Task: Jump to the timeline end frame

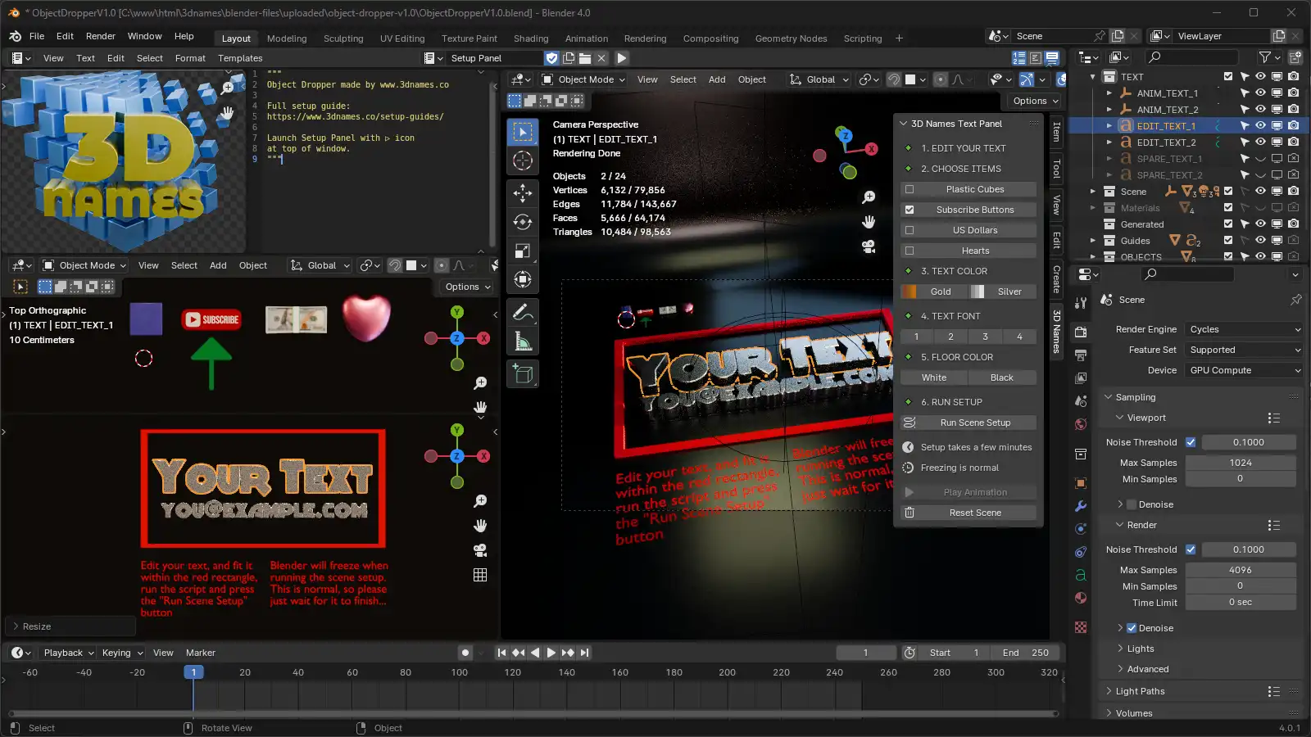Action: 584,653
